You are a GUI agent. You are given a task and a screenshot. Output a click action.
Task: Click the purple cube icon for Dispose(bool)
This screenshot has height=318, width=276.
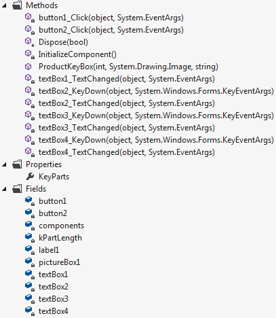30,42
